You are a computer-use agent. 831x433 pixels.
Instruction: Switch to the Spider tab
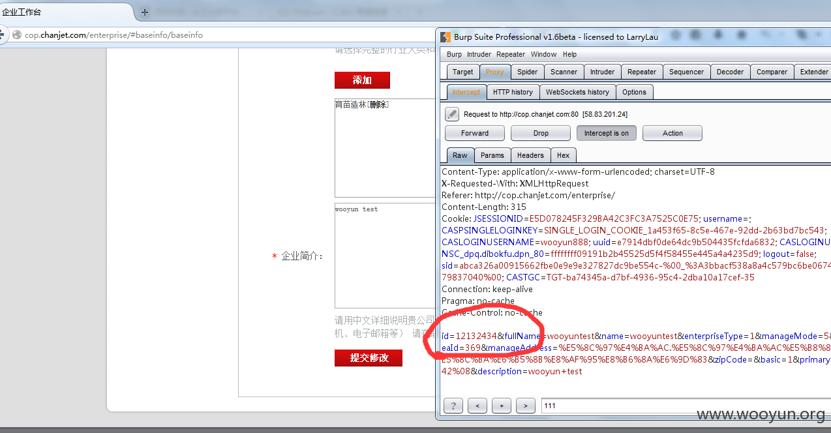click(527, 72)
